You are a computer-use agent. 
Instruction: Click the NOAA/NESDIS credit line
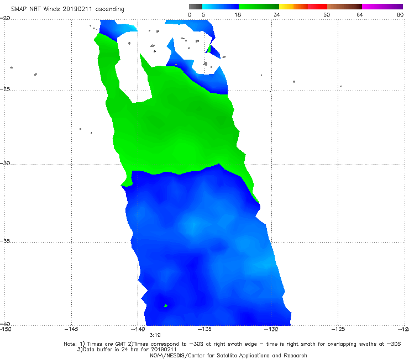click(x=228, y=356)
